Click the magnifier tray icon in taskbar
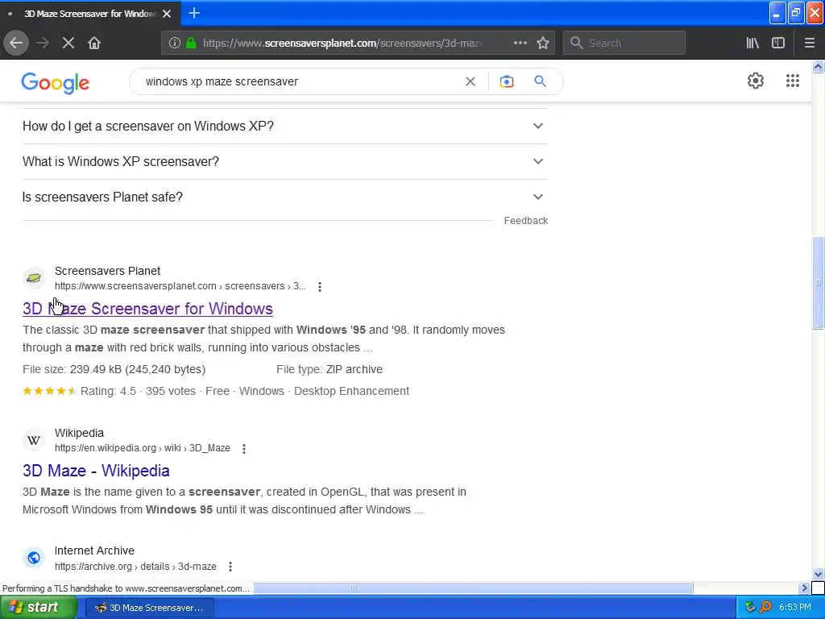This screenshot has height=619, width=825. [x=765, y=608]
